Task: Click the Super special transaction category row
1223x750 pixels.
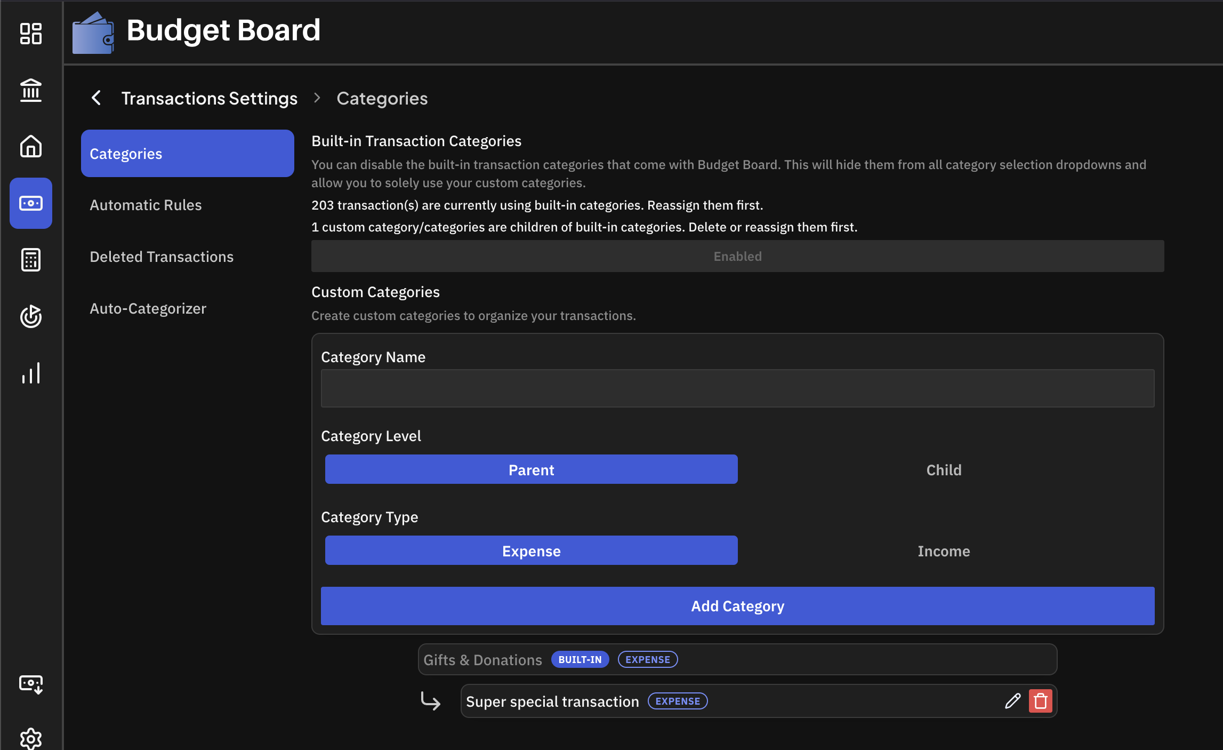Action: pos(759,701)
